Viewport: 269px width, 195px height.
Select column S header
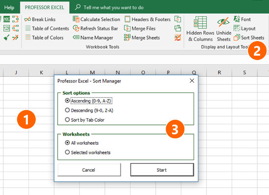point(245,72)
